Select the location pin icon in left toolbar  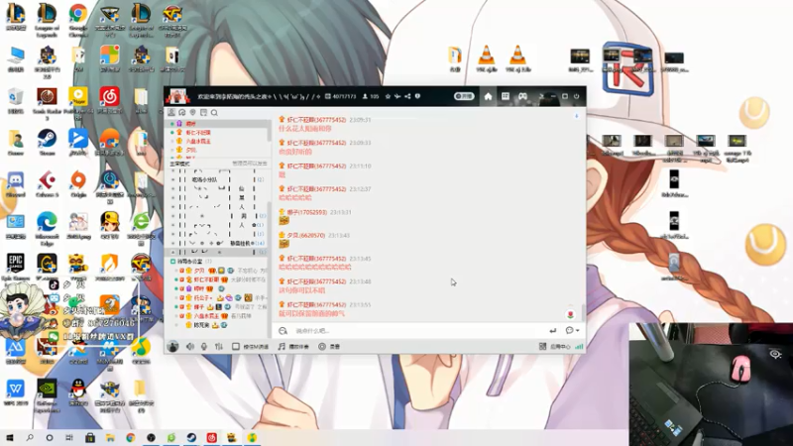point(192,113)
